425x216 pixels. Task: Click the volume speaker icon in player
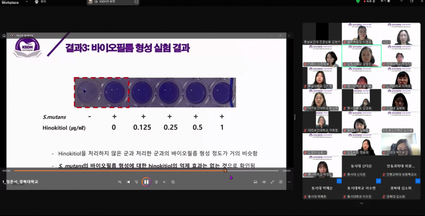264,182
